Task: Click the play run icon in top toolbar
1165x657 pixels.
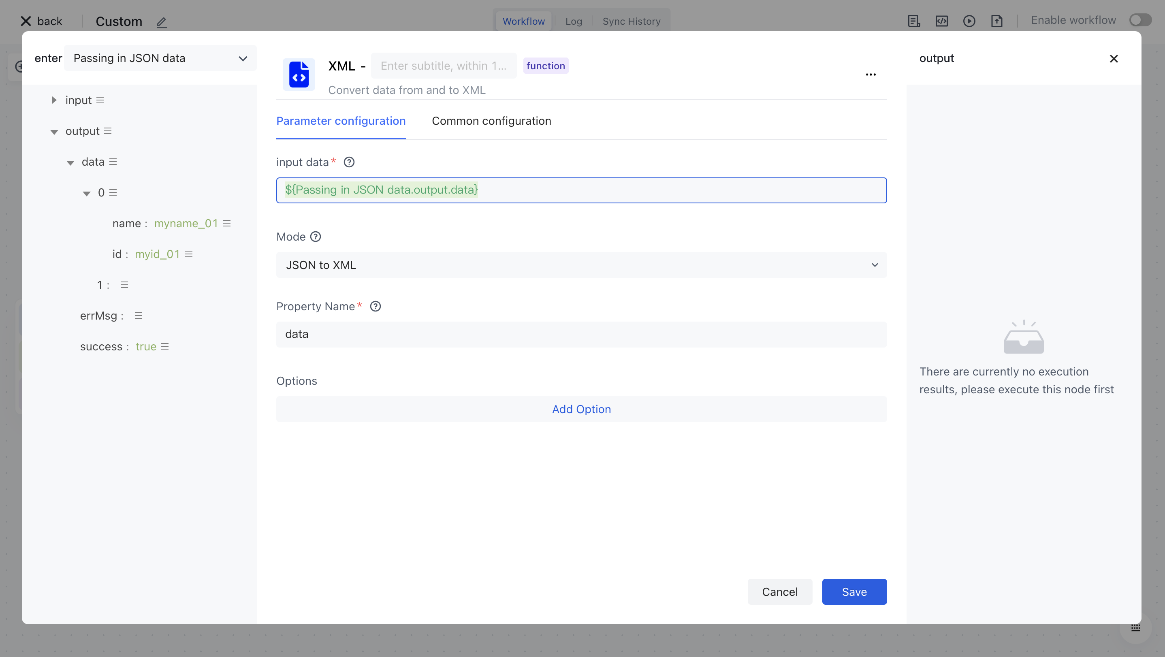Action: (x=969, y=21)
